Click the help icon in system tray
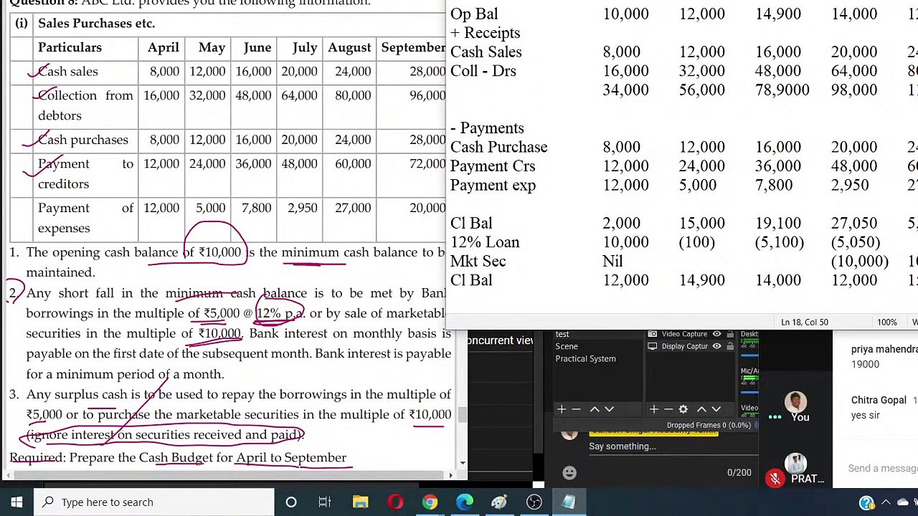The width and height of the screenshot is (918, 516). tap(867, 502)
